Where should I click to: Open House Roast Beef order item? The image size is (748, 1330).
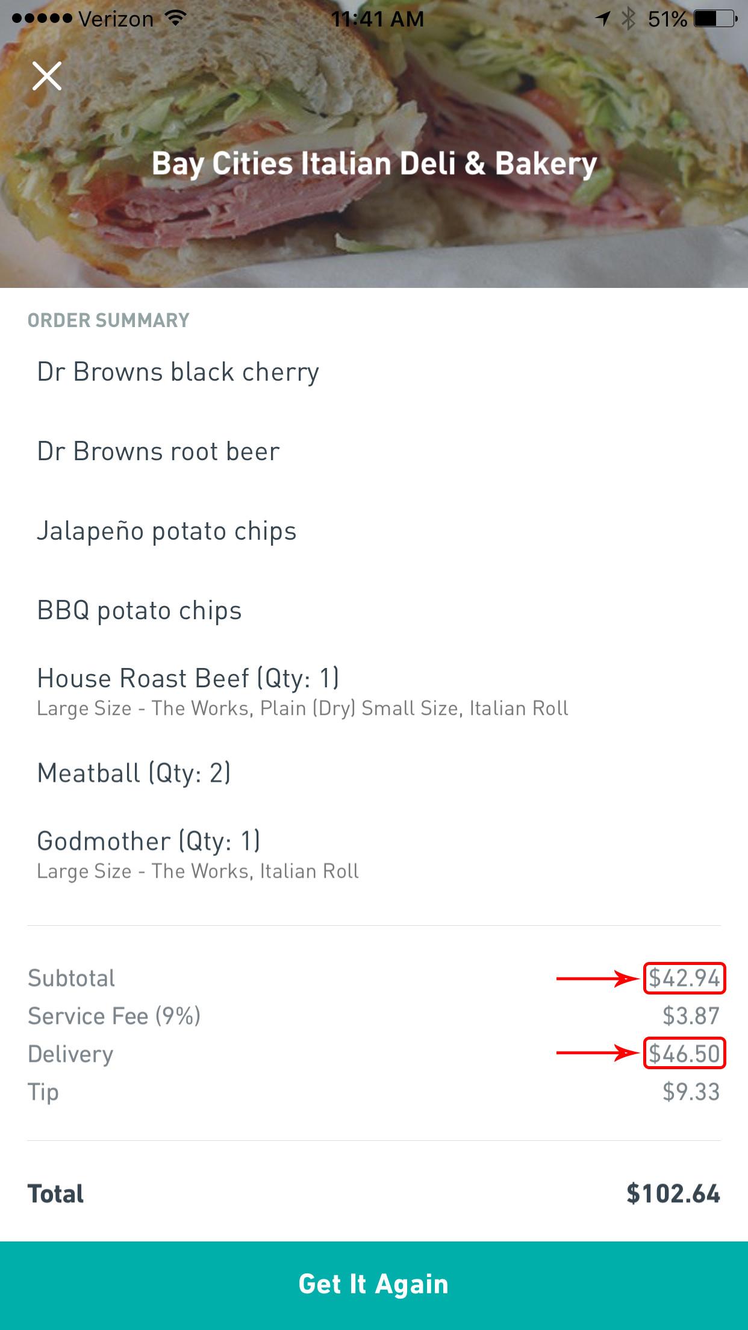[188, 679]
